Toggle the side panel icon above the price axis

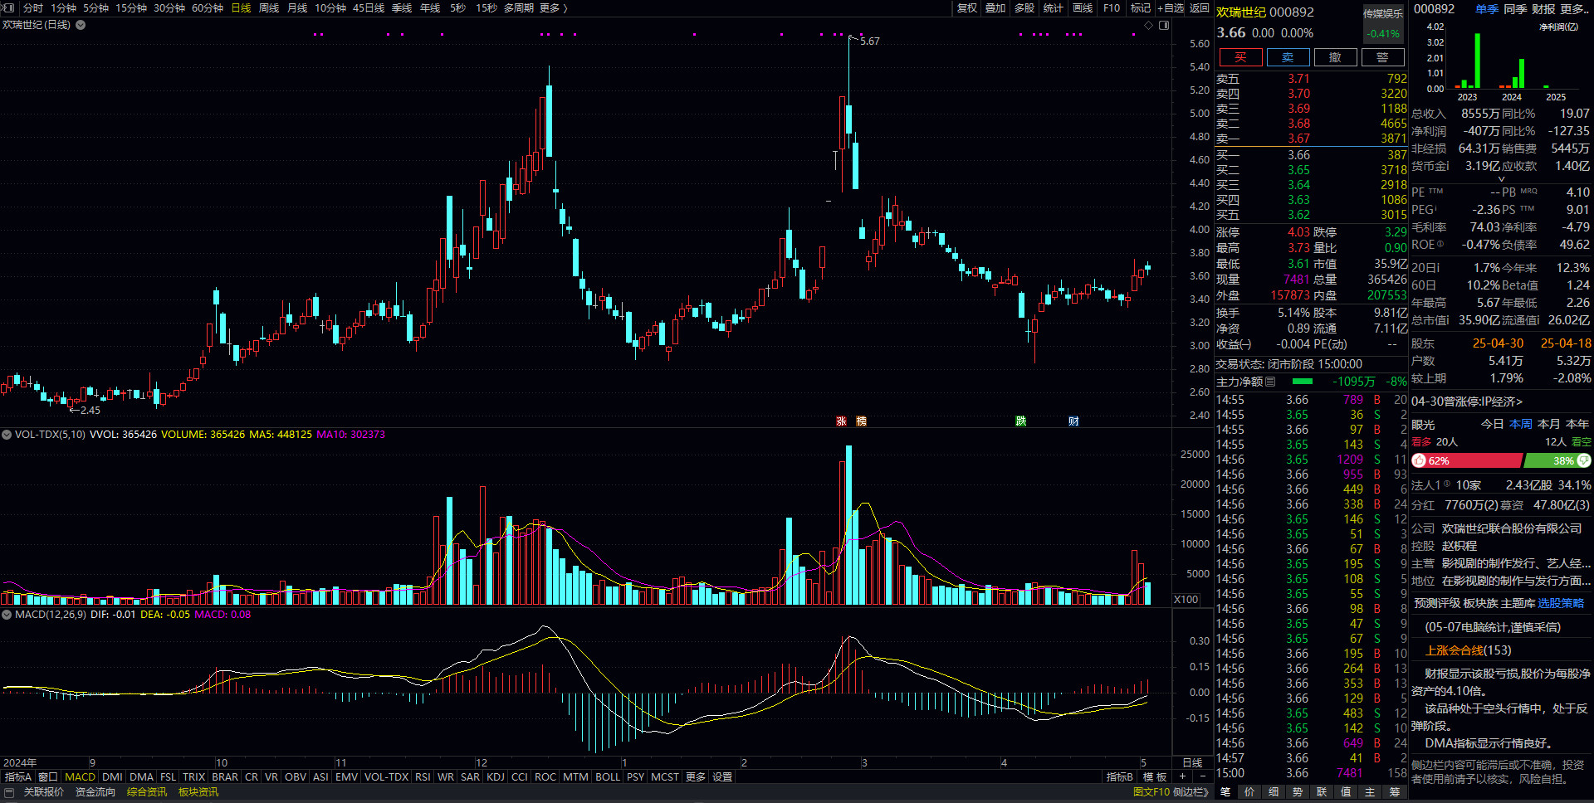tap(1164, 26)
